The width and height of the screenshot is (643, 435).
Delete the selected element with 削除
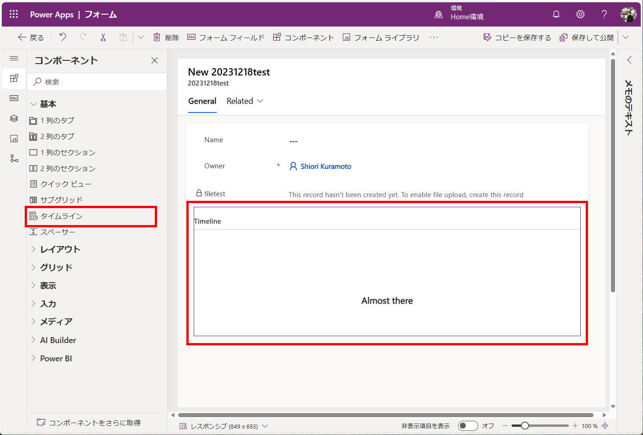[166, 38]
